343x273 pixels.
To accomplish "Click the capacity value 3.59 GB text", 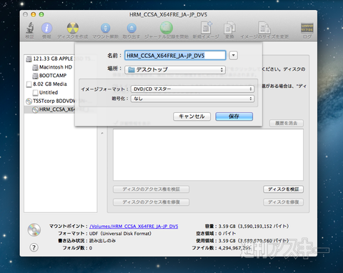I will (254, 226).
